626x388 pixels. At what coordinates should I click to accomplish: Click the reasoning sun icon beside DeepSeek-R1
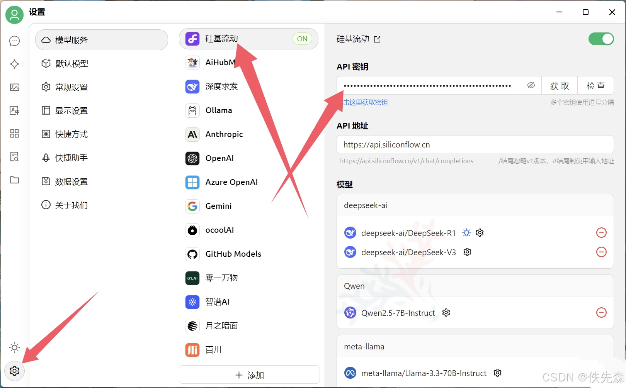click(467, 233)
